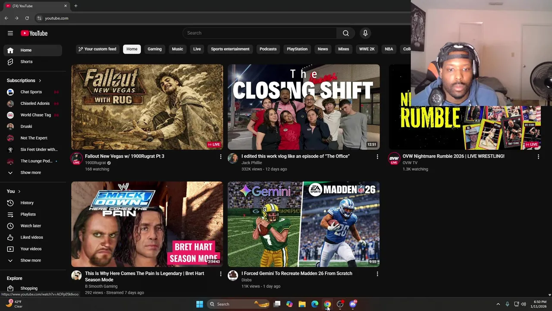Viewport: 552px width, 311px height.
Task: Open the Not The Expert subscription
Action: 33,138
